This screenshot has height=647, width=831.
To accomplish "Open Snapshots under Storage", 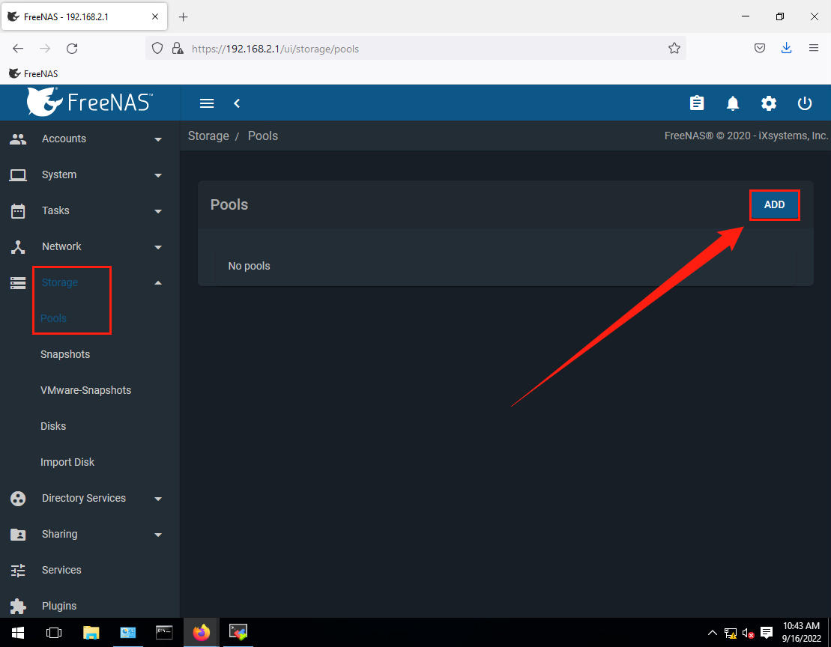I will point(65,354).
